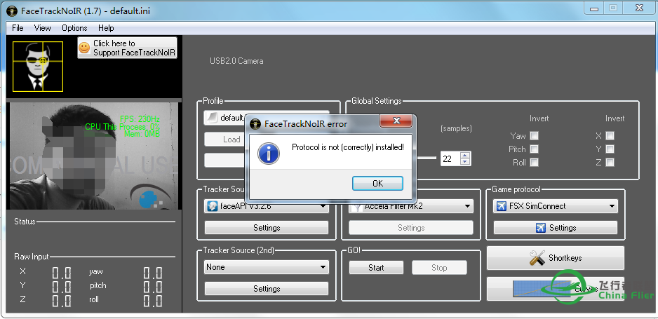Click the blue info icon in error dialog
The image size is (658, 319).
[x=269, y=154]
